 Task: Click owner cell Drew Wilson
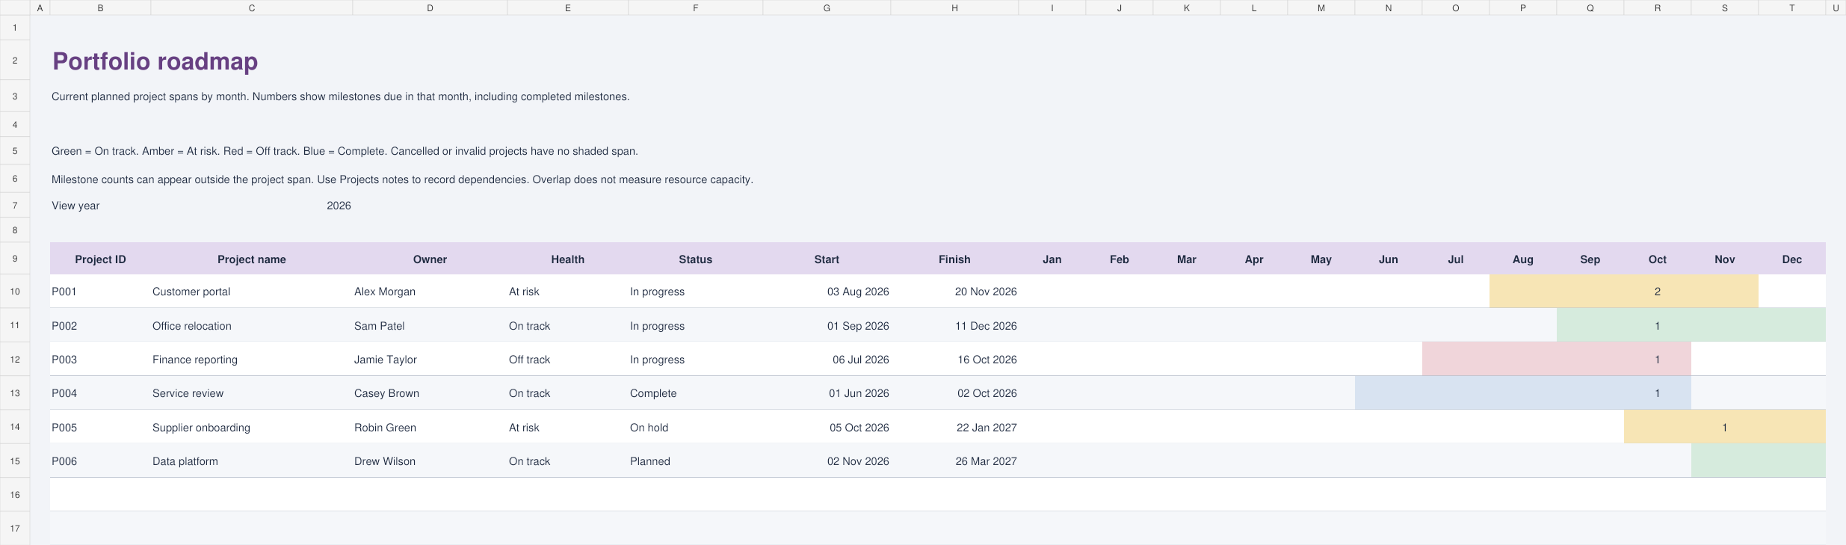430,461
